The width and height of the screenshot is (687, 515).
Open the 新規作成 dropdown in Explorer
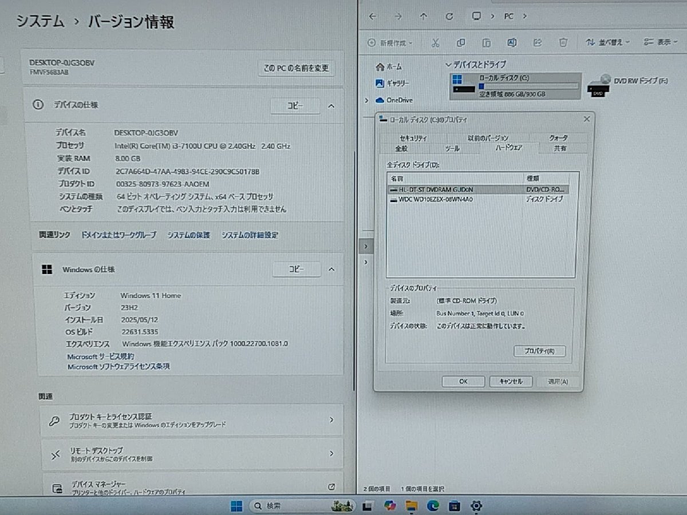(x=390, y=42)
